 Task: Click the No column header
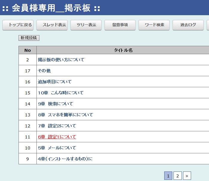pyautogui.click(x=27, y=50)
